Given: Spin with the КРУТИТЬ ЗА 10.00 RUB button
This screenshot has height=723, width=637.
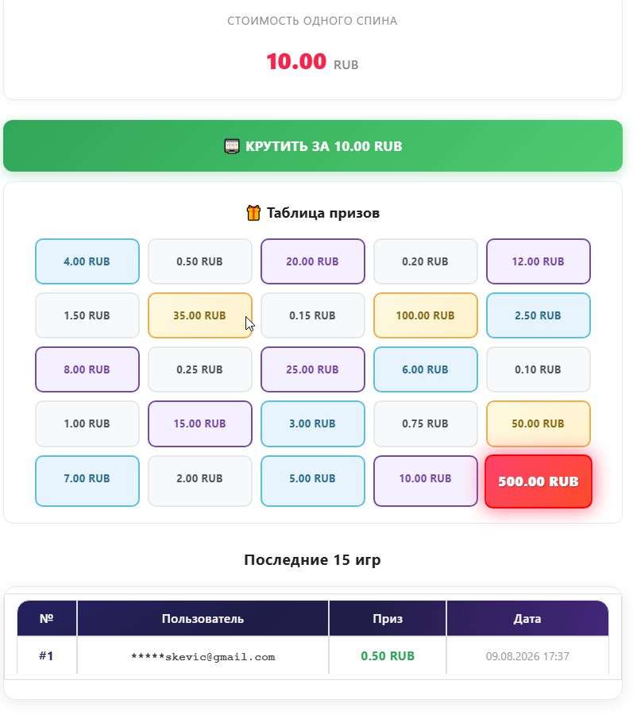Looking at the screenshot, I should tap(313, 145).
